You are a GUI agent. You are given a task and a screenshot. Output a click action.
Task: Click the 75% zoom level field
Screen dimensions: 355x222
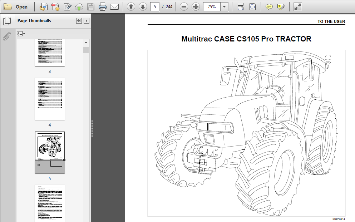pyautogui.click(x=212, y=7)
